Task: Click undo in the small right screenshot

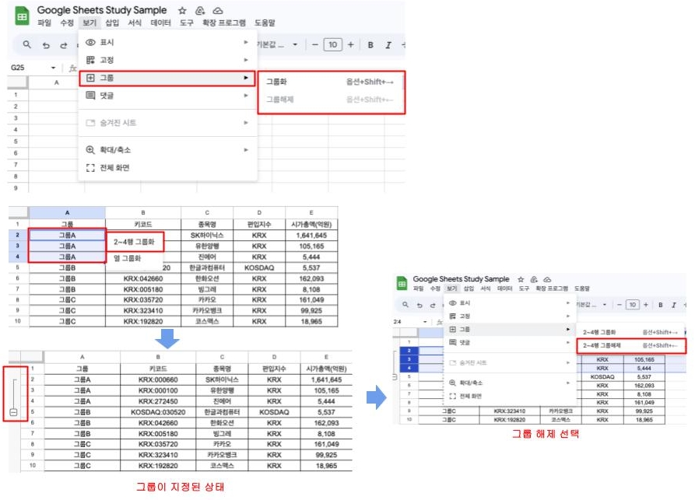Action: click(419, 305)
